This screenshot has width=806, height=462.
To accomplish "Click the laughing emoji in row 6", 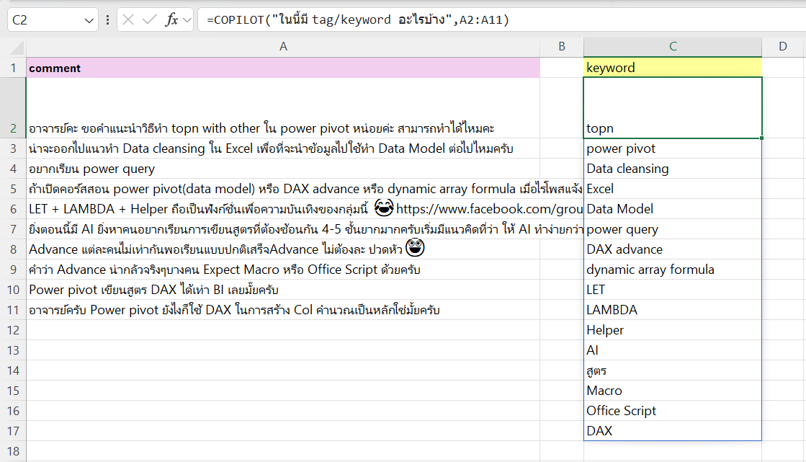I will click(x=384, y=209).
